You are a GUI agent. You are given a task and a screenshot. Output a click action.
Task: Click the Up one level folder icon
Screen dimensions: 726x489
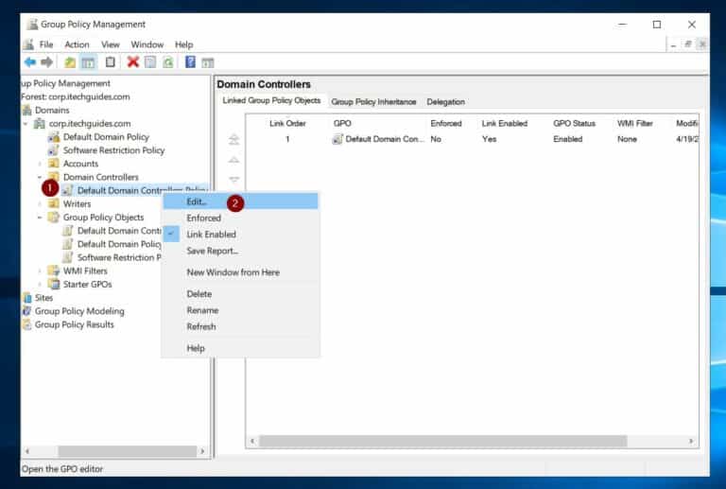(70, 62)
